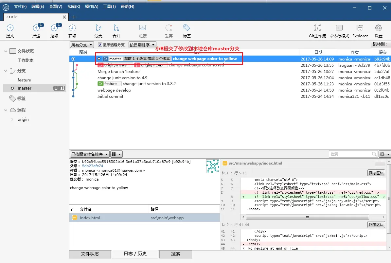This screenshot has width=391, height=263.
Task: Click the SourceTree app logo icon
Action: click(6, 7)
